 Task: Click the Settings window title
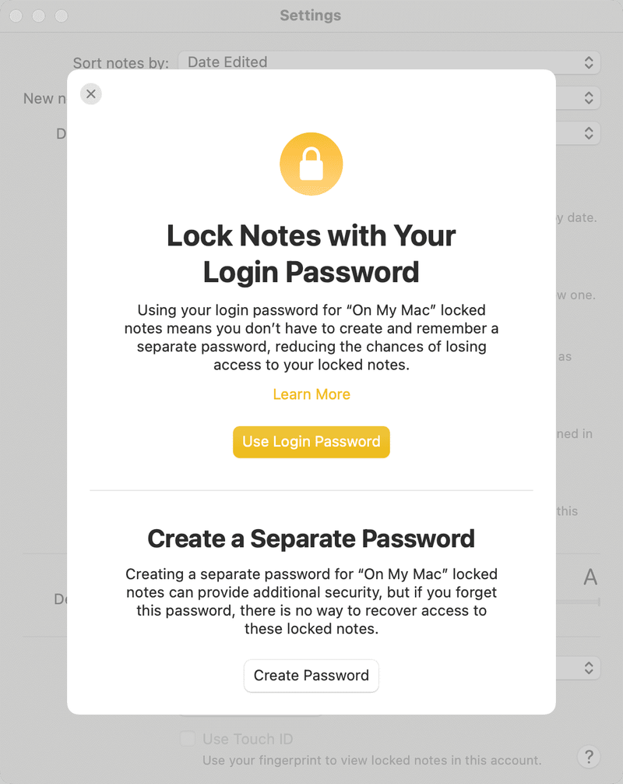(x=310, y=16)
